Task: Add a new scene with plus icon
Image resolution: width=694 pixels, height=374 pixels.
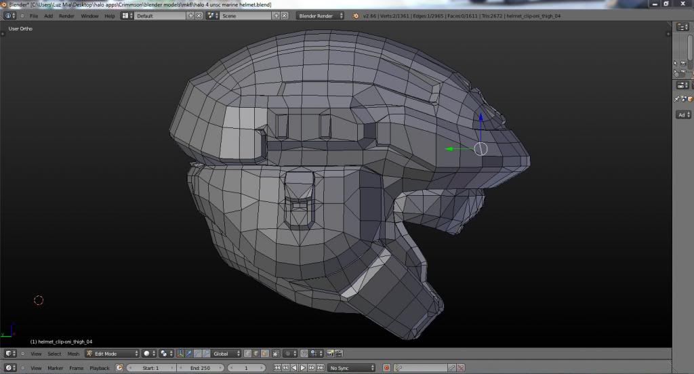Action: click(276, 16)
